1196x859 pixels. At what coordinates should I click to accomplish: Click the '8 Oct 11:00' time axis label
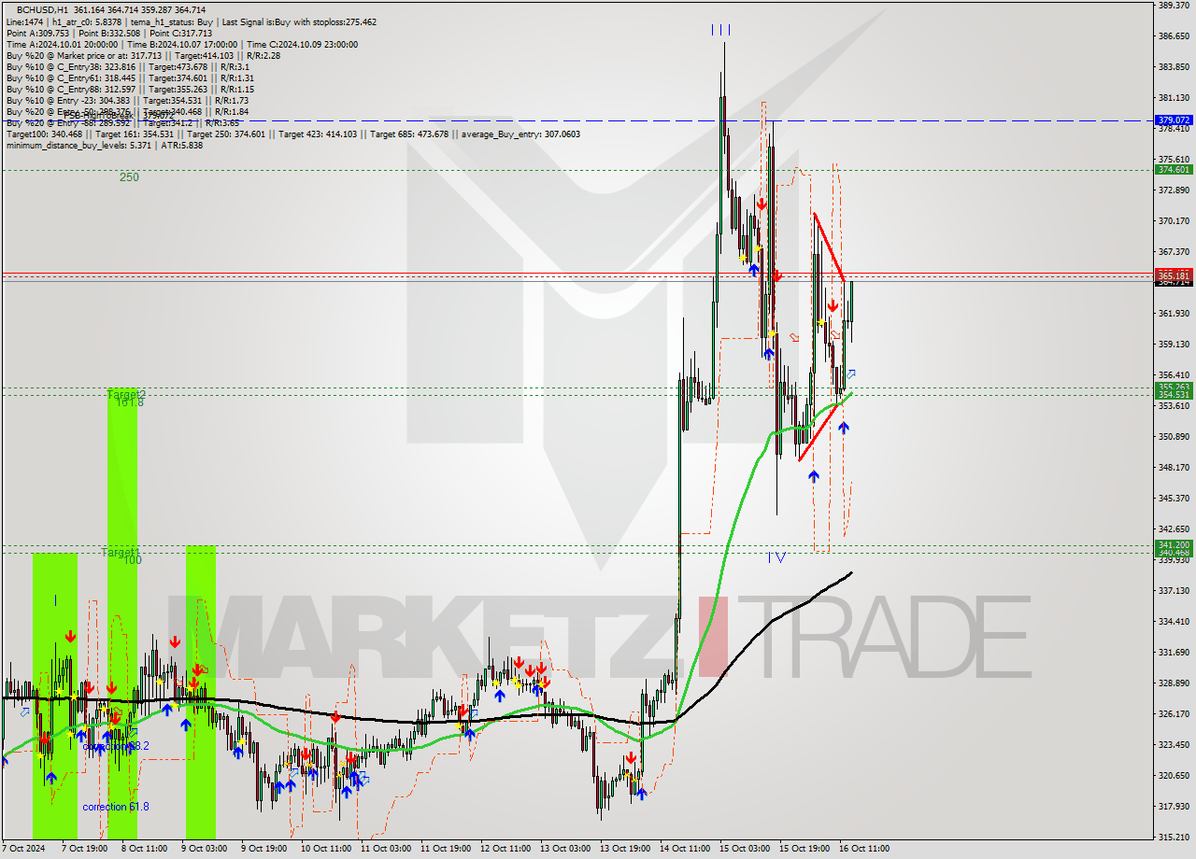[144, 849]
